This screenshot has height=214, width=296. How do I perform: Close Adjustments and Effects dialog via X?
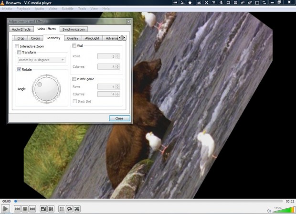(128, 21)
